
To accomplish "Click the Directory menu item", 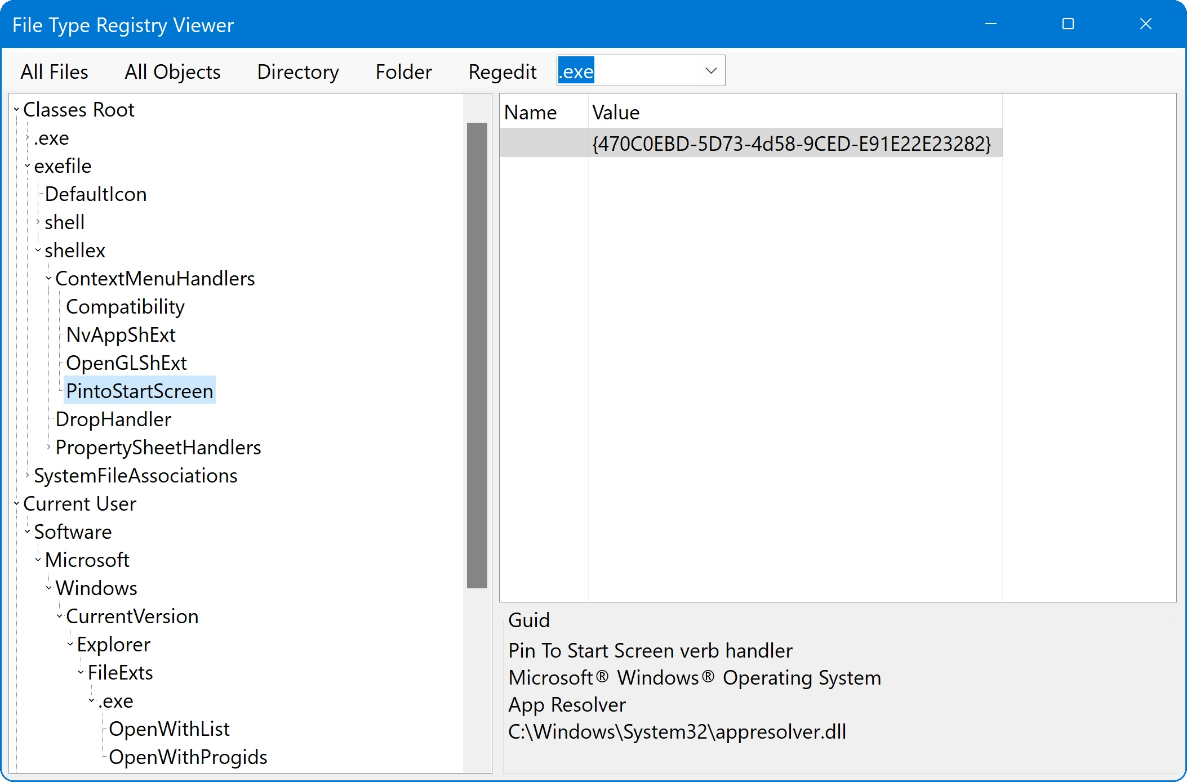I will point(298,72).
